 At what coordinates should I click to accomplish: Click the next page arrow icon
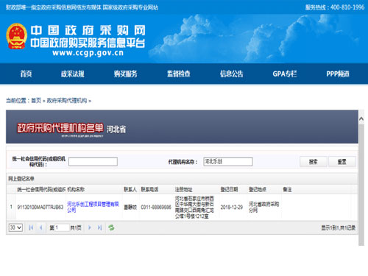[90, 227]
